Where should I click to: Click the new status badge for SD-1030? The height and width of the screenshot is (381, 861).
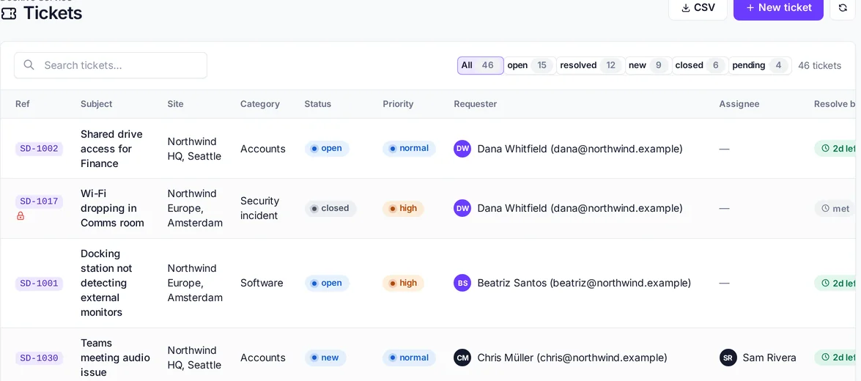(x=325, y=358)
